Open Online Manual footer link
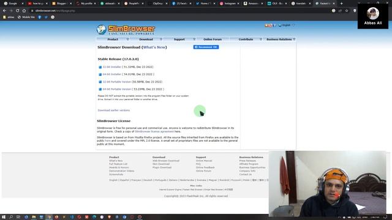 [204, 161]
